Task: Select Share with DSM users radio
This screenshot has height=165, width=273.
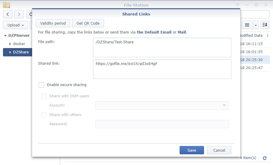Action: pos(43,96)
